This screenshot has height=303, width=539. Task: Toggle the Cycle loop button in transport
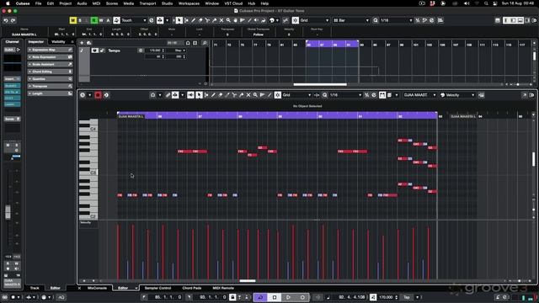(260, 297)
